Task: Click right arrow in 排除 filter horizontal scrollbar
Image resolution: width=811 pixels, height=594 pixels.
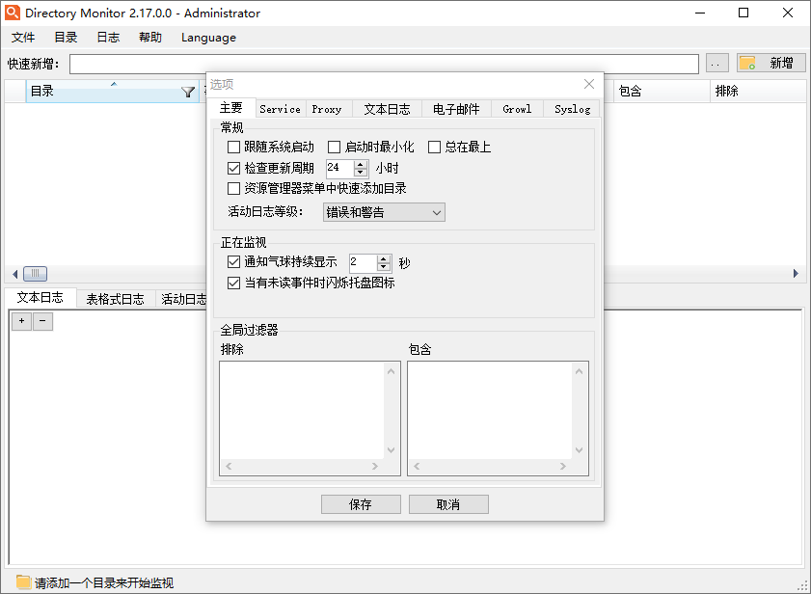Action: click(375, 466)
